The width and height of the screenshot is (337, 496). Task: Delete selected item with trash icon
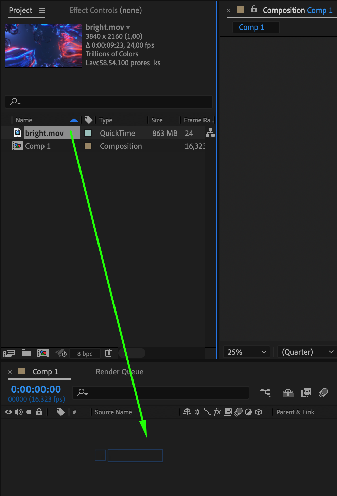108,353
